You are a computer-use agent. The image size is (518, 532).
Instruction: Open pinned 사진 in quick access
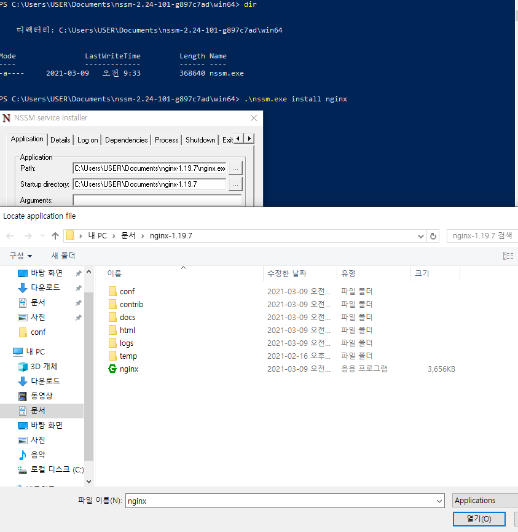(37, 317)
